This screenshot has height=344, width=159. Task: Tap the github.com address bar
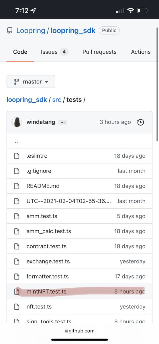pos(80,331)
